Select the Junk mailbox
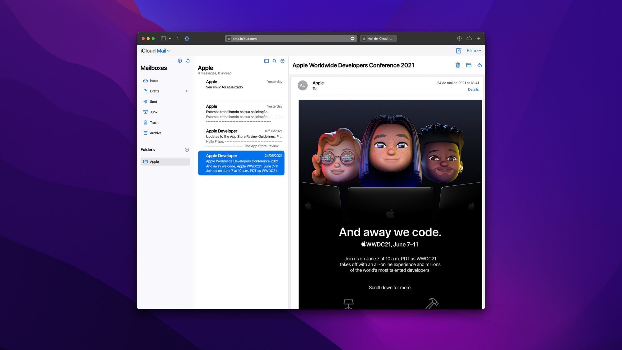 (165, 112)
